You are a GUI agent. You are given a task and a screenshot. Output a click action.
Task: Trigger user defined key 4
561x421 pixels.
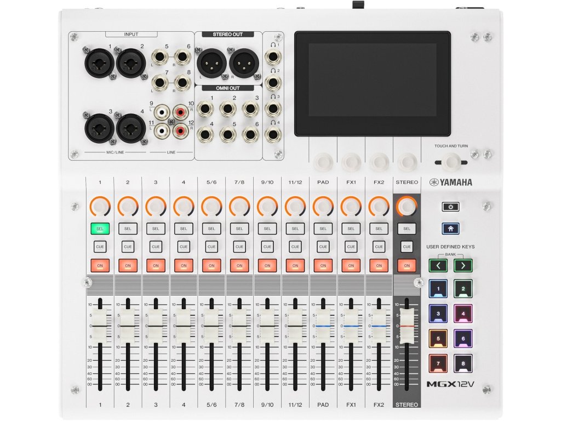[463, 314]
